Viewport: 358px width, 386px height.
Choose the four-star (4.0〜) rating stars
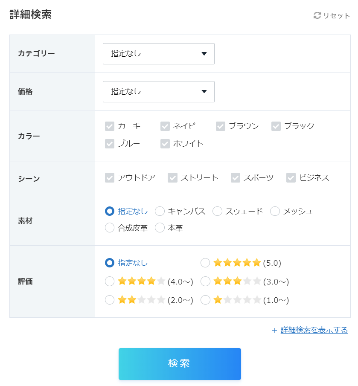141,282
